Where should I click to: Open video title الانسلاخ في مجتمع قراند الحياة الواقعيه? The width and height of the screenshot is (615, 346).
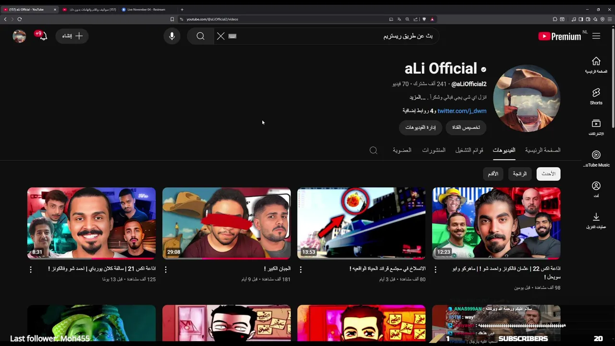(x=387, y=269)
